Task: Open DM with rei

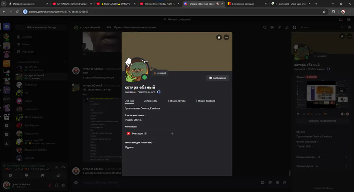Action: [41, 93]
